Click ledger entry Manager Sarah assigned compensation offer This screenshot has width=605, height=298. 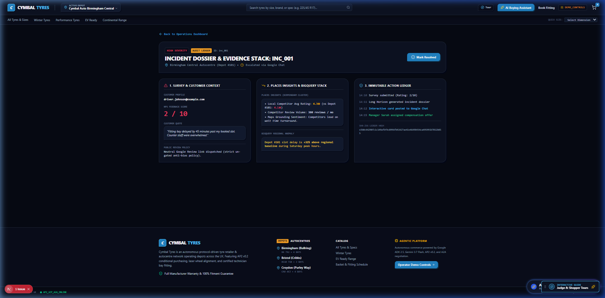pos(401,115)
